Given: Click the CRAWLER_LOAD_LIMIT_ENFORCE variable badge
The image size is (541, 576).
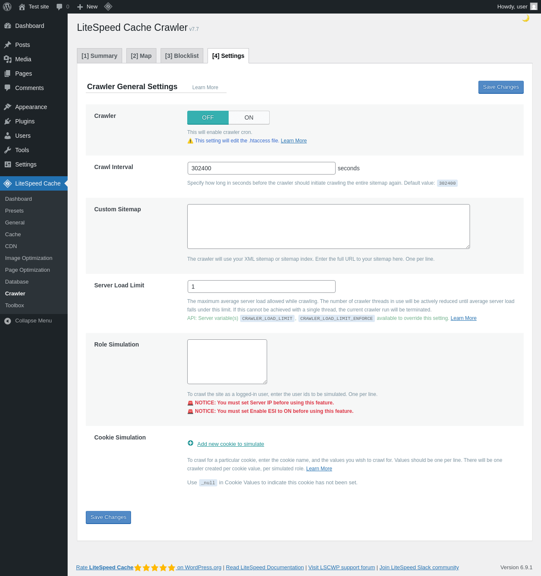Looking at the screenshot, I should (336, 319).
